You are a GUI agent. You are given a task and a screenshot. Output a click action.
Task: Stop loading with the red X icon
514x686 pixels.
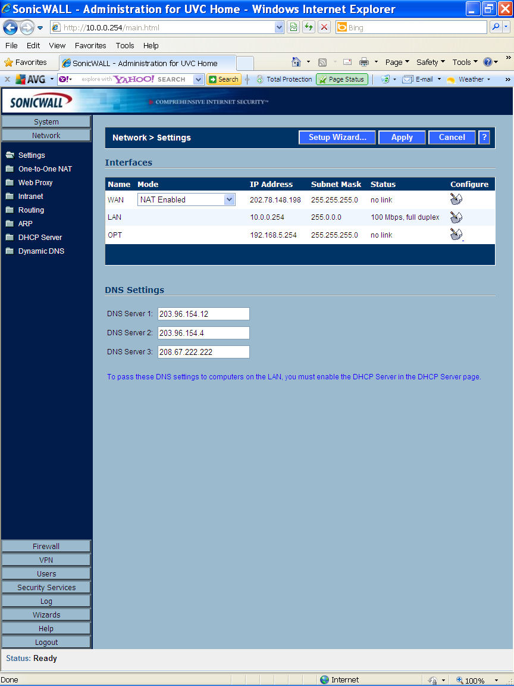click(x=324, y=27)
